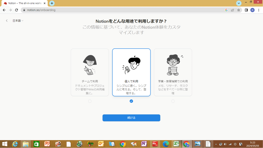Choose the radio under 学業・教育機関での利用
The height and width of the screenshot is (148, 263).
tap(173, 101)
